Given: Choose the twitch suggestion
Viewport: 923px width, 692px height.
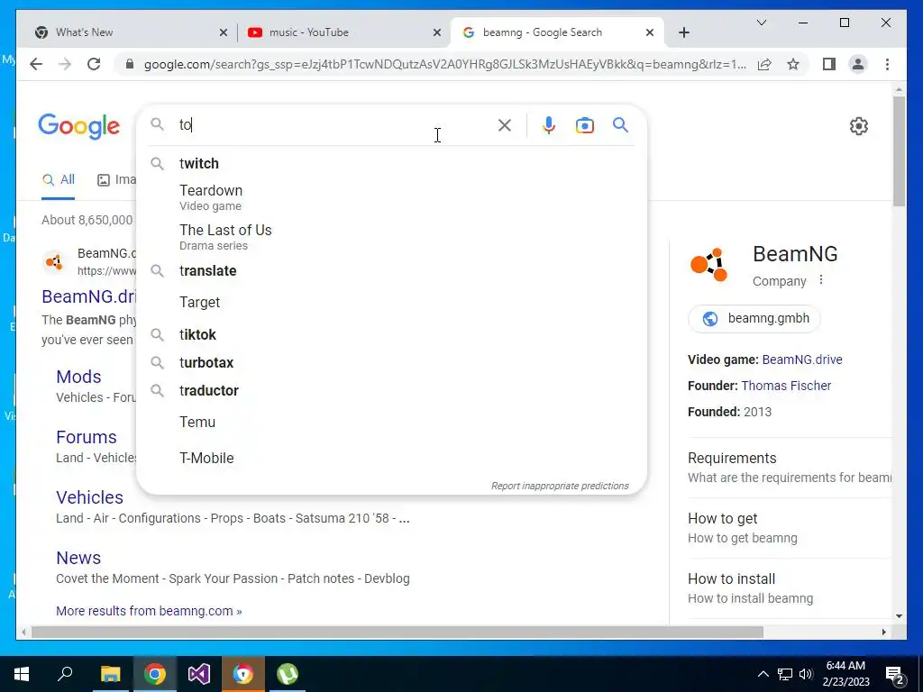Looking at the screenshot, I should (391, 164).
